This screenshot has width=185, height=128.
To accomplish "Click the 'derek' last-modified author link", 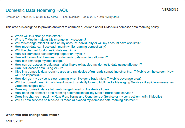I will tap(117, 17).
